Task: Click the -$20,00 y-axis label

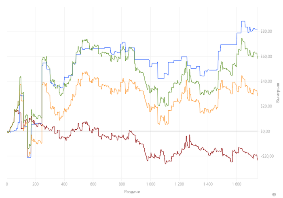Action: coord(266,156)
